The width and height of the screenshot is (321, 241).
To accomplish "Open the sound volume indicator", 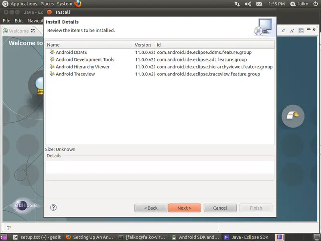I will (248, 4).
